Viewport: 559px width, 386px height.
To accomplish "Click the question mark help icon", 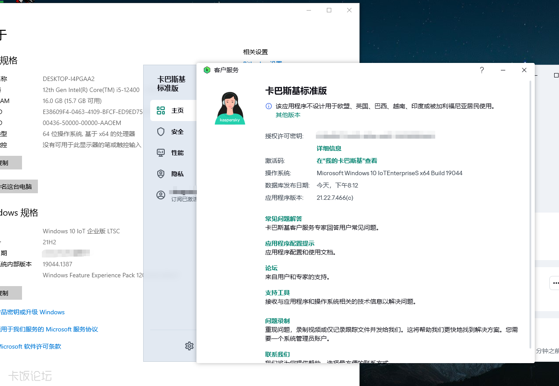I will [x=482, y=70].
